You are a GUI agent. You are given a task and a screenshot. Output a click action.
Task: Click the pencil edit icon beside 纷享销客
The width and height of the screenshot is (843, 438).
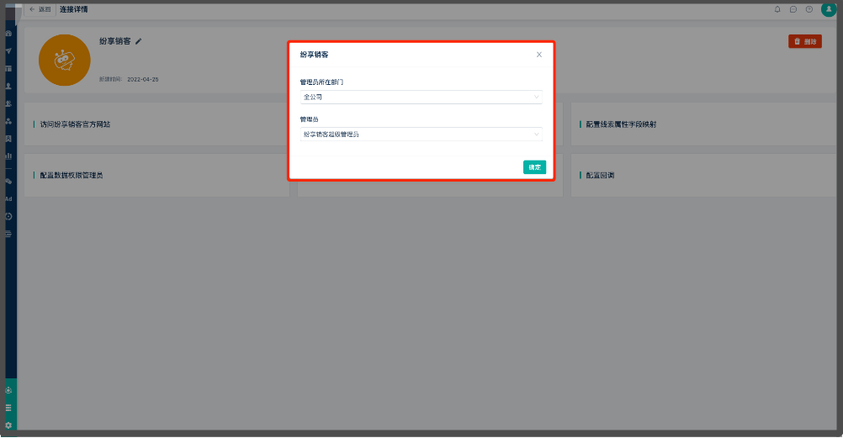138,41
